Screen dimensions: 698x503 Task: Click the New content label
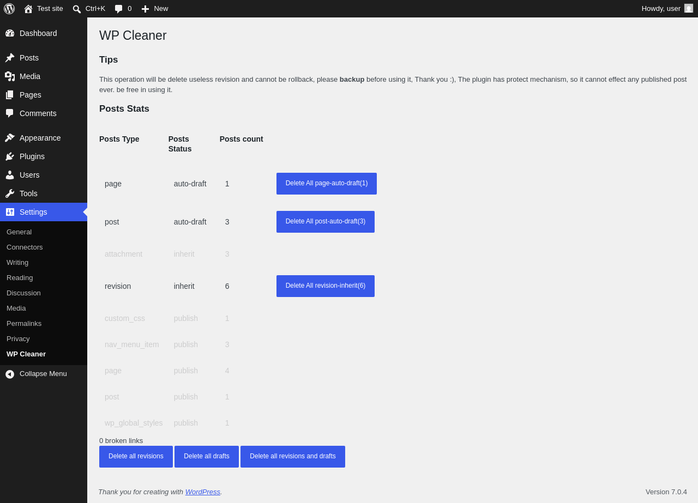click(161, 9)
